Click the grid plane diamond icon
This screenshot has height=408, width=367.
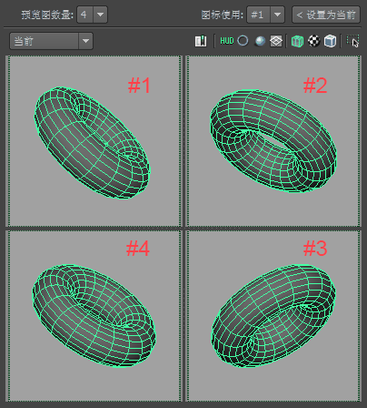click(x=276, y=41)
